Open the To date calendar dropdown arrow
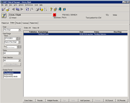Viewport: 130px width, 103px height. (x=20, y=47)
